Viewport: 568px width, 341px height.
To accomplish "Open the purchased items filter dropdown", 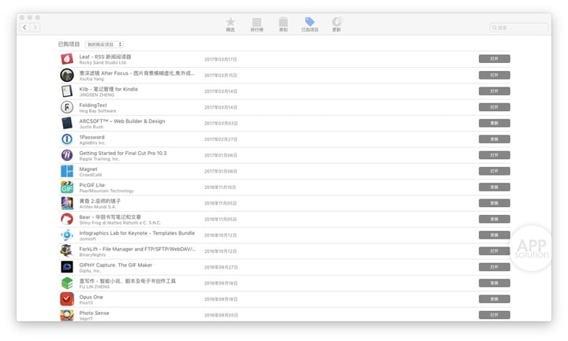I will (104, 44).
